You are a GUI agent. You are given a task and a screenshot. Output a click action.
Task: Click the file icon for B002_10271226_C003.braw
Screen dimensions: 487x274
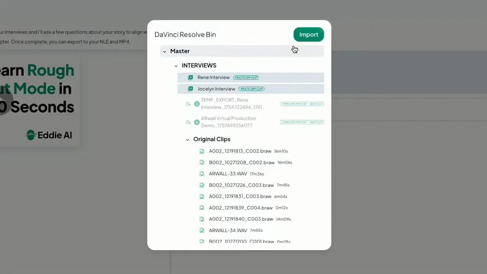[202, 185]
